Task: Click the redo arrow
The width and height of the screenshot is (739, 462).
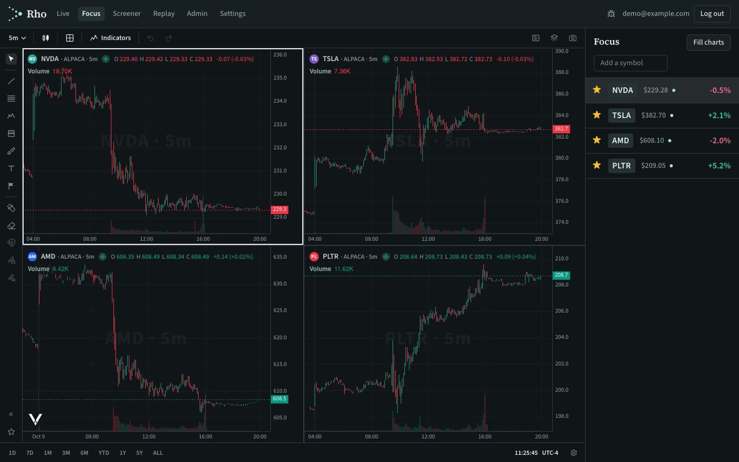Action: coord(169,38)
